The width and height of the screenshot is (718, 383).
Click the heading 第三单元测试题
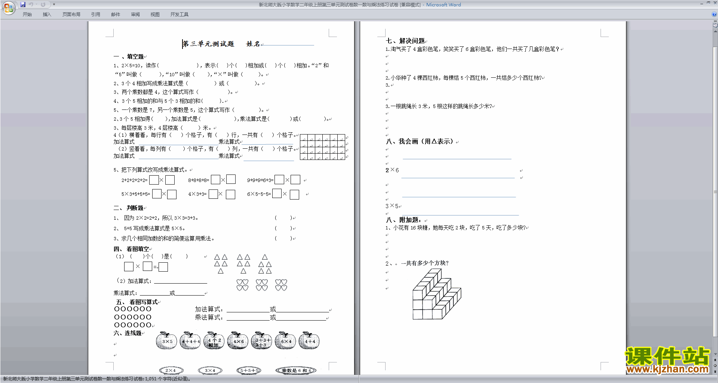click(208, 44)
